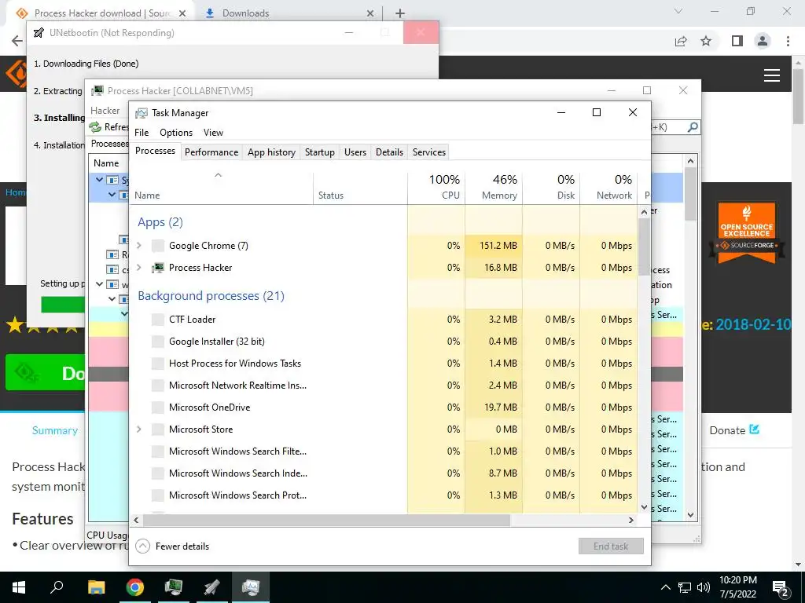The height and width of the screenshot is (603, 805).
Task: Sort by the Memory column header
Action: (494, 188)
